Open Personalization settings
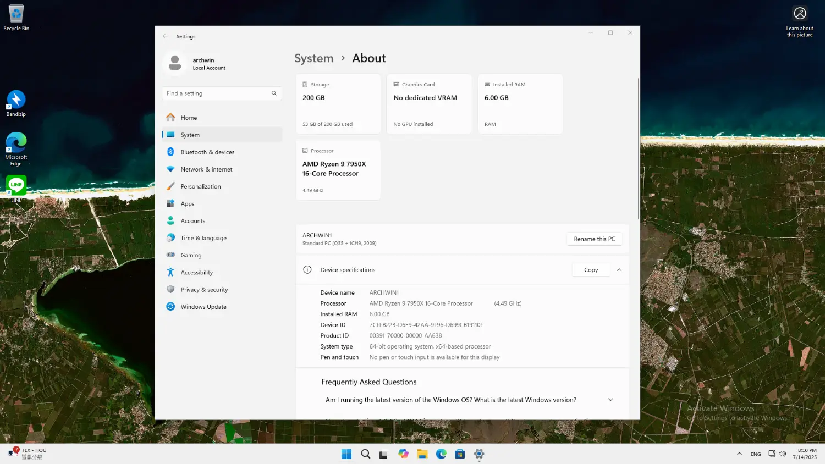825x464 pixels. [222, 186]
